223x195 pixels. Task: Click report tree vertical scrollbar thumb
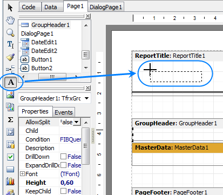[x=86, y=55]
